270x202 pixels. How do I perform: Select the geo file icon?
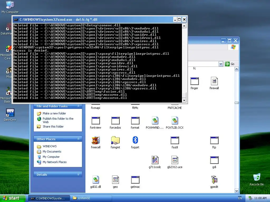(x=115, y=180)
